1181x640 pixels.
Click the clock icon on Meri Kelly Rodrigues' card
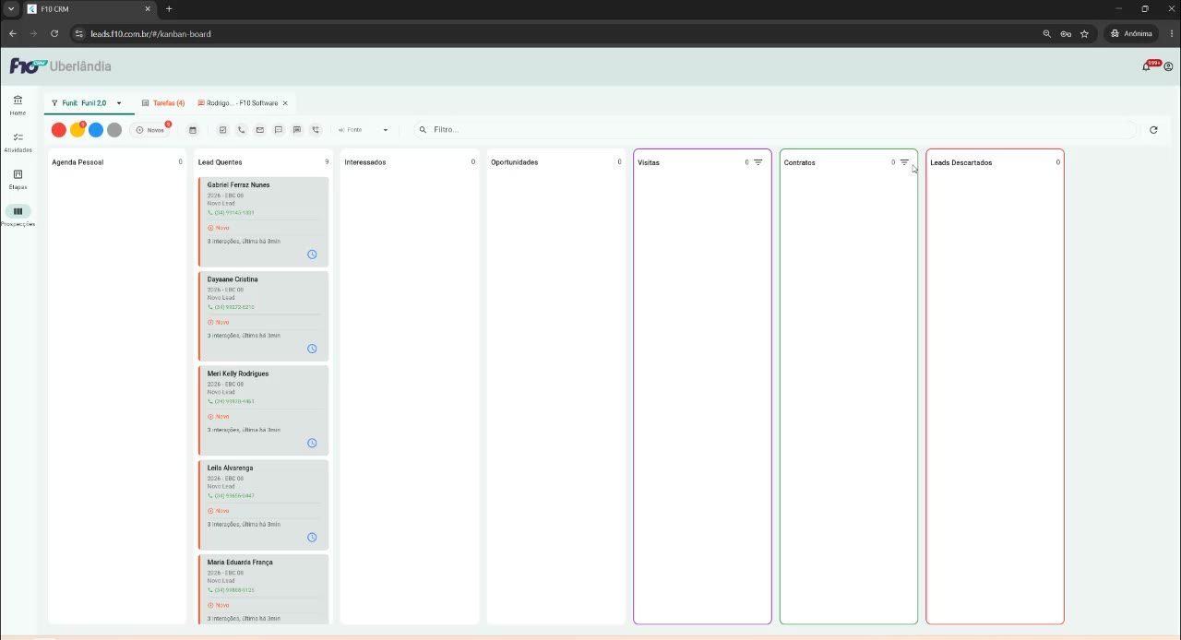pos(312,443)
